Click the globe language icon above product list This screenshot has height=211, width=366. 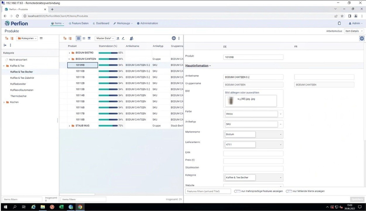pos(173,38)
